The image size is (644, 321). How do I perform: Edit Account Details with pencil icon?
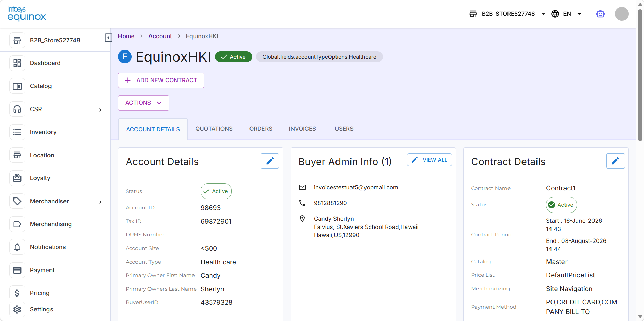(270, 161)
